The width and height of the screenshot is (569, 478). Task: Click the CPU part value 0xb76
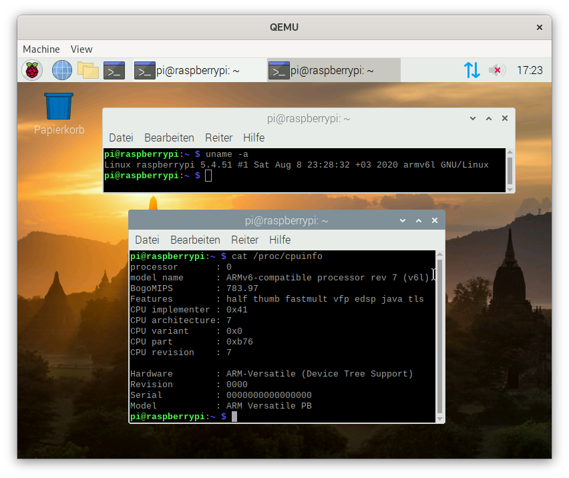(240, 342)
